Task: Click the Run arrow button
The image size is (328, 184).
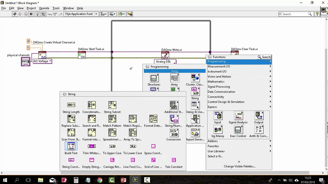Action: pos(15,14)
